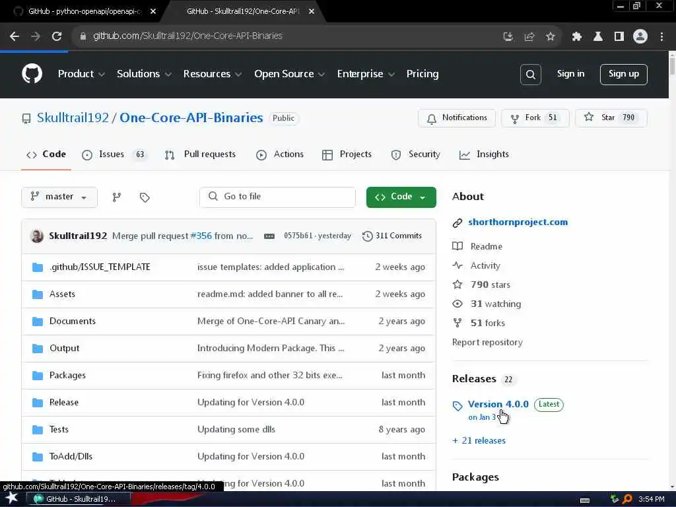
Task: Open the 311 Commits history link
Action: click(x=392, y=236)
